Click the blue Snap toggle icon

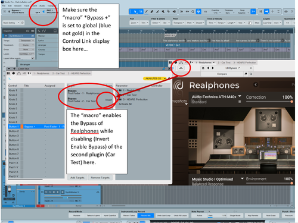pos(253,12)
